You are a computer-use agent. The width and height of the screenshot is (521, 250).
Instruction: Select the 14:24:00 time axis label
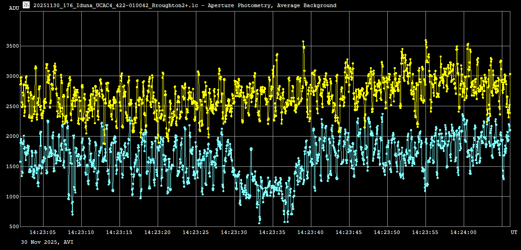(464, 232)
